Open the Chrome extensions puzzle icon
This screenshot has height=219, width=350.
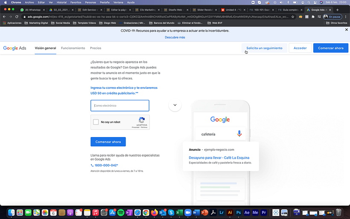pyautogui.click(x=313, y=17)
